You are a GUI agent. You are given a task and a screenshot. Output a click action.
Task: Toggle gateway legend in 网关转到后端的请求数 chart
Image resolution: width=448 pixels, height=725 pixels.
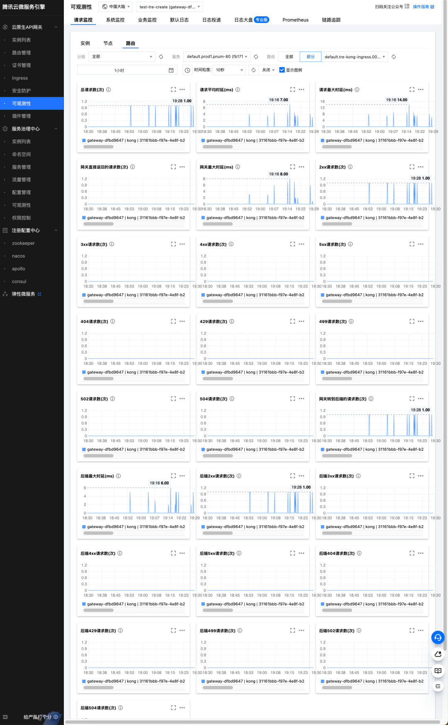(x=372, y=450)
